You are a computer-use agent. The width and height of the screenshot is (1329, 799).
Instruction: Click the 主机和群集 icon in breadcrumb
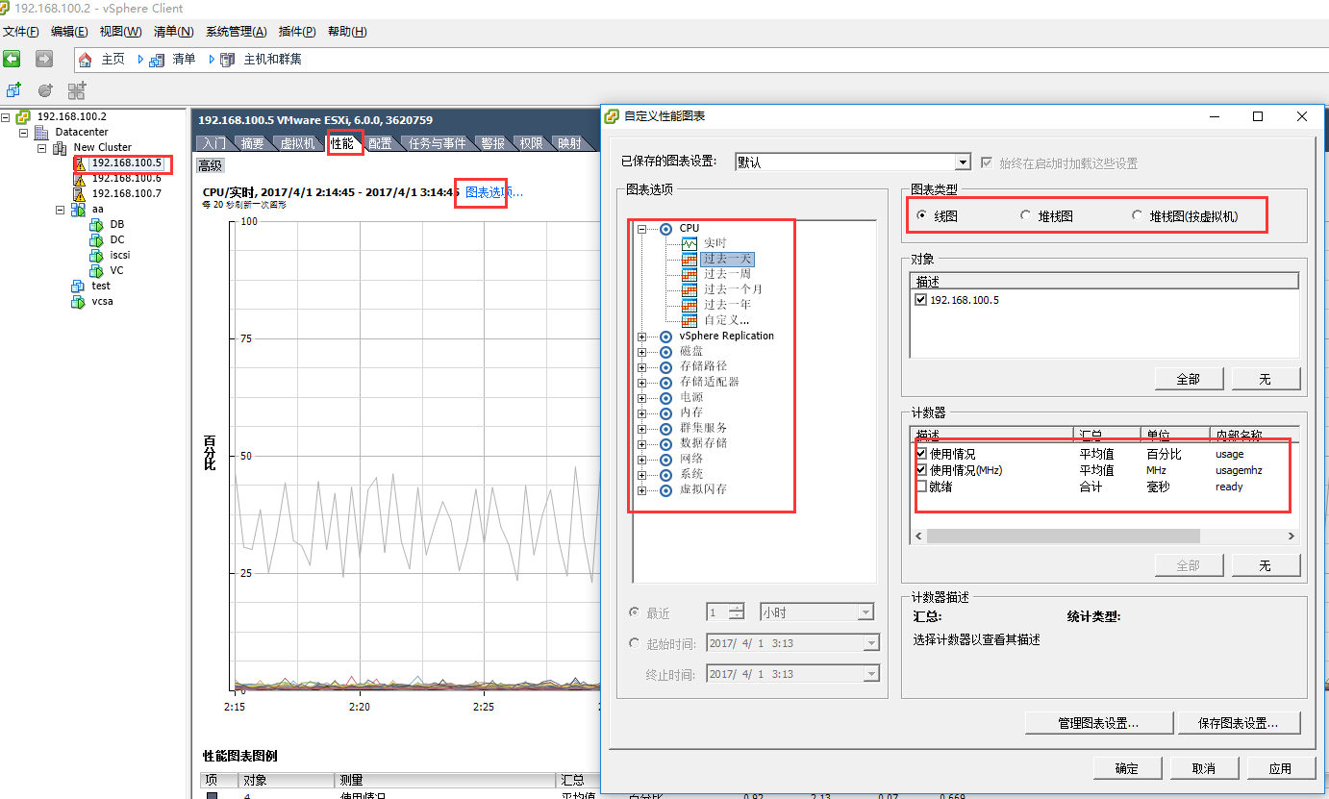coord(227,60)
